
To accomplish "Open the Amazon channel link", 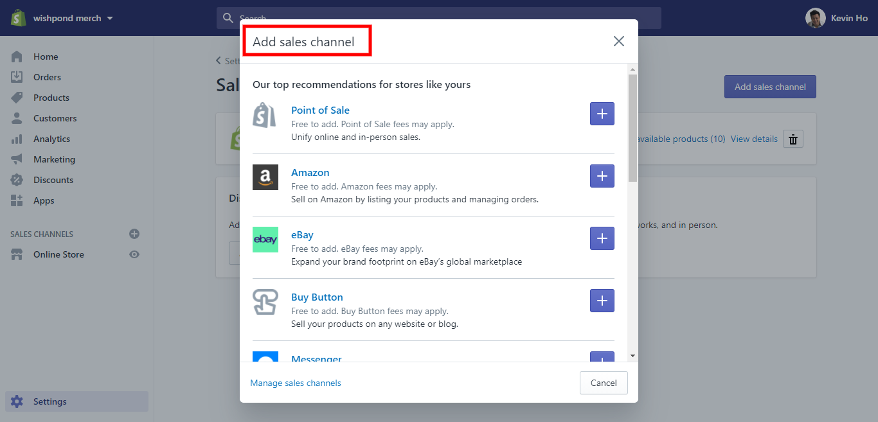I will pyautogui.click(x=310, y=172).
